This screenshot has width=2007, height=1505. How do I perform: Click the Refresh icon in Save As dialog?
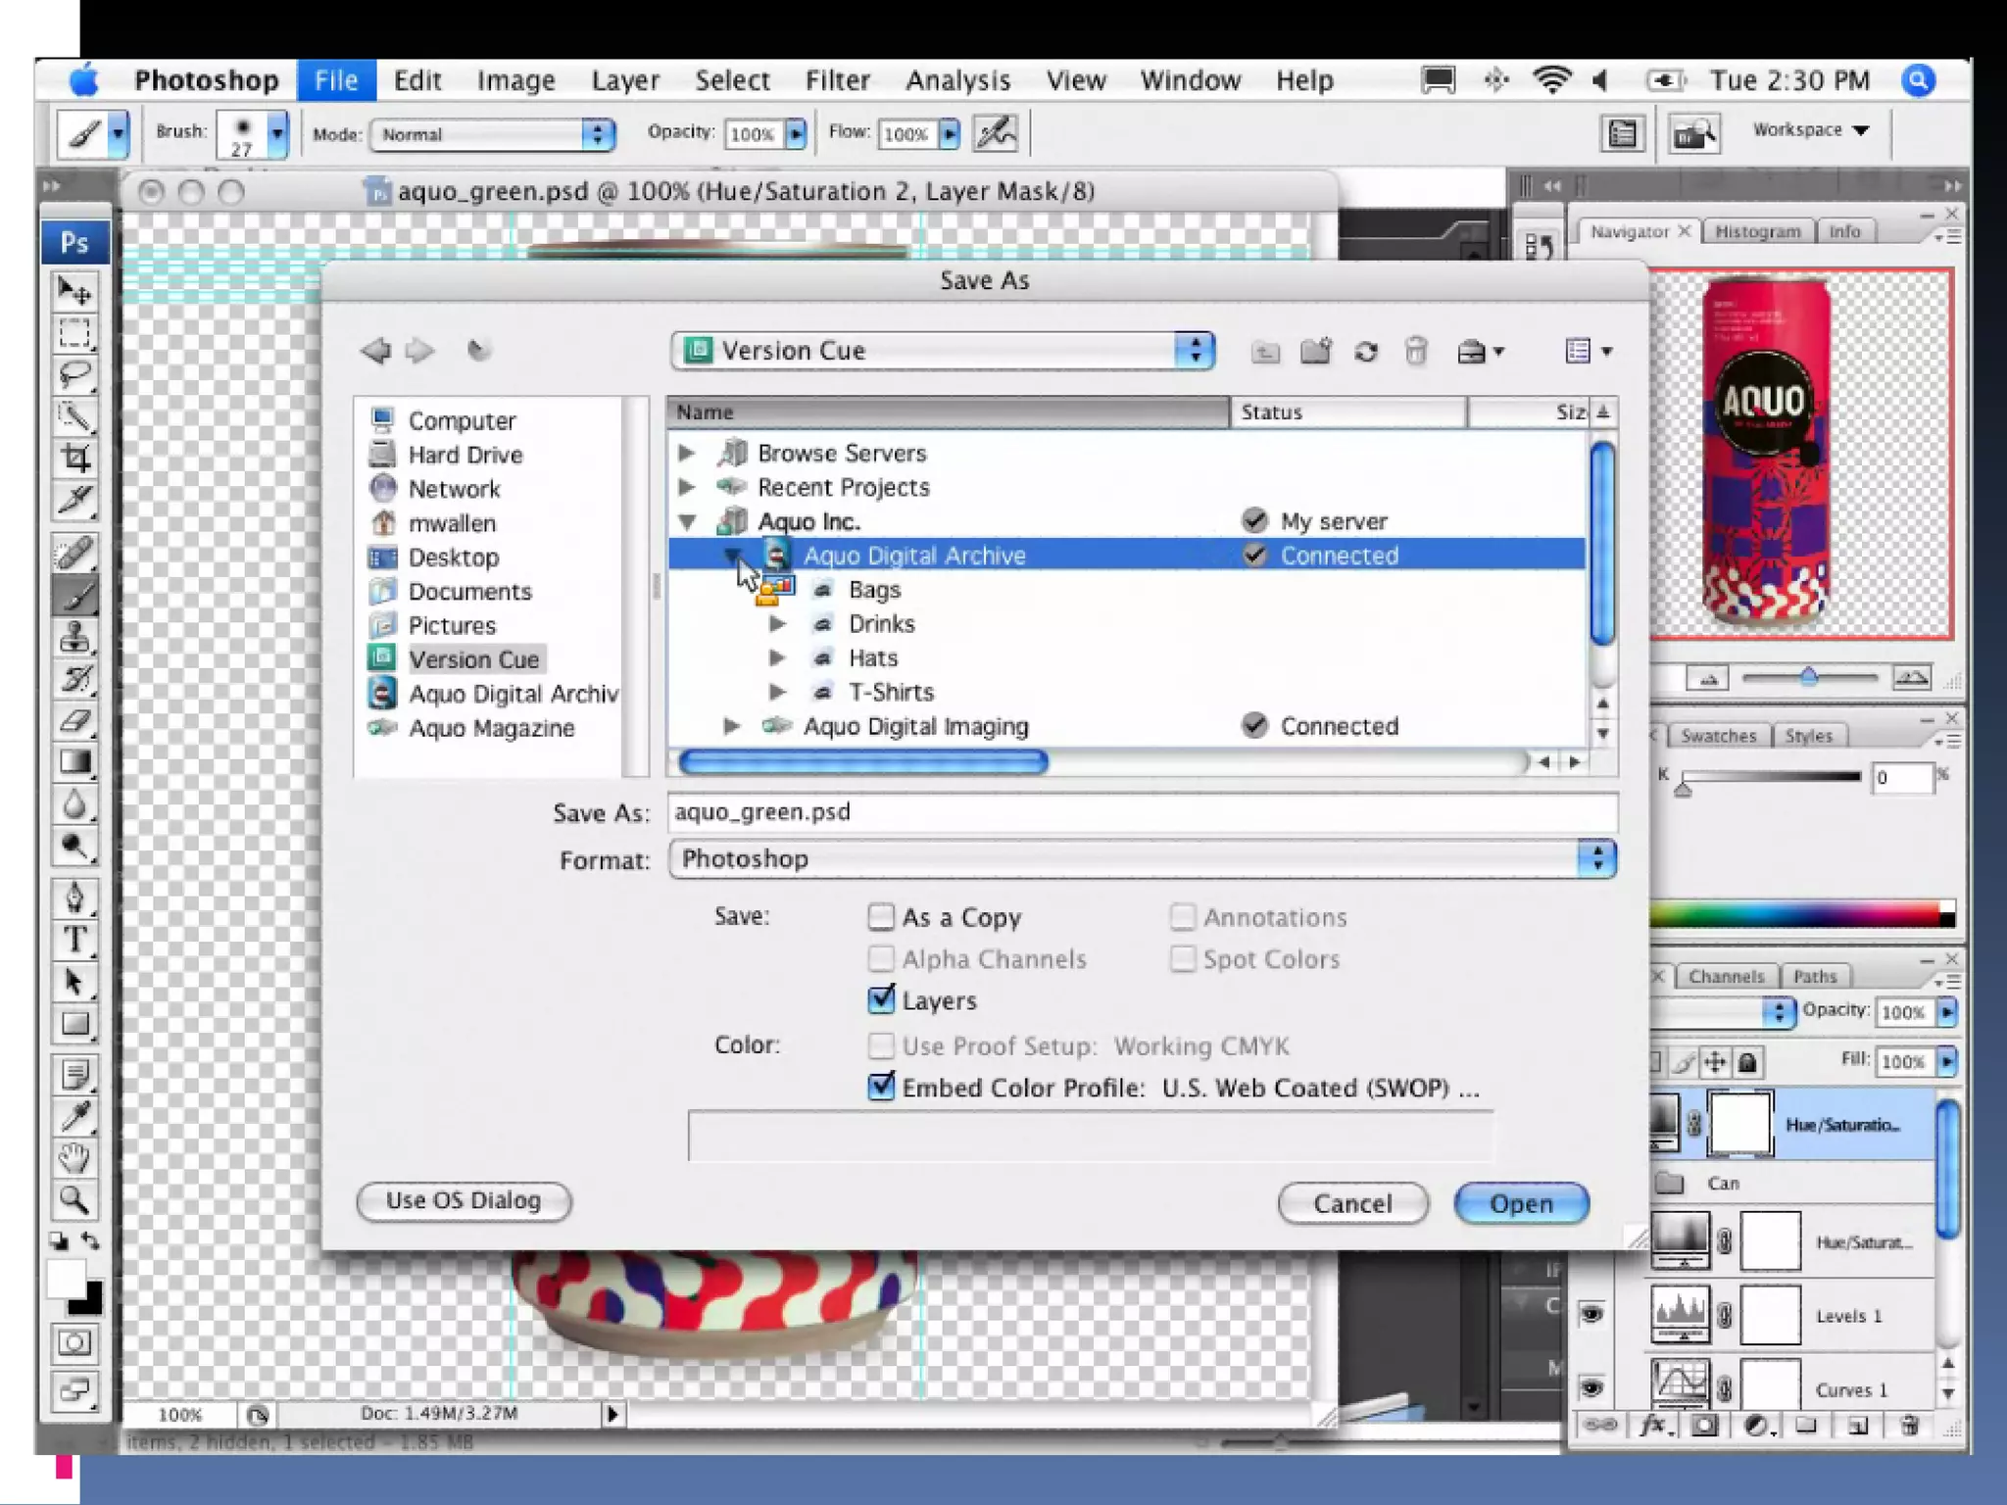coord(1366,351)
